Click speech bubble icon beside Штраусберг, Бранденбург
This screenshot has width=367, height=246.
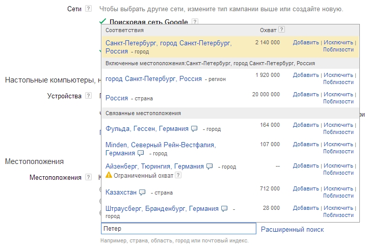tap(224, 208)
